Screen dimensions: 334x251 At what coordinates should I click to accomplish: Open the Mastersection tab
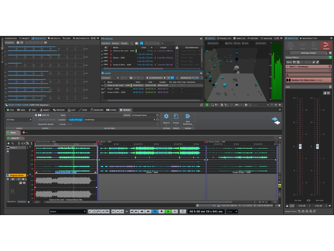(x=308, y=38)
